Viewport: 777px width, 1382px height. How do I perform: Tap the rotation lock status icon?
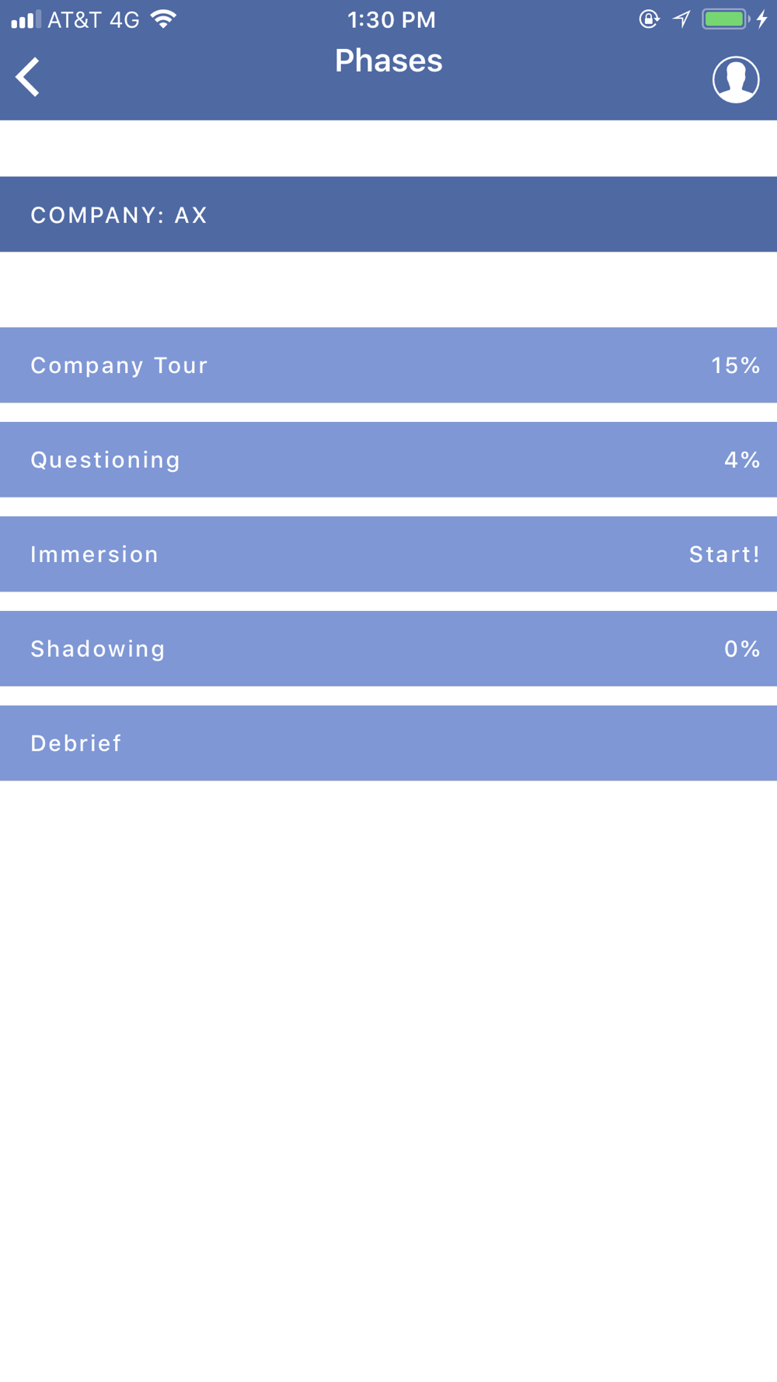pos(649,19)
